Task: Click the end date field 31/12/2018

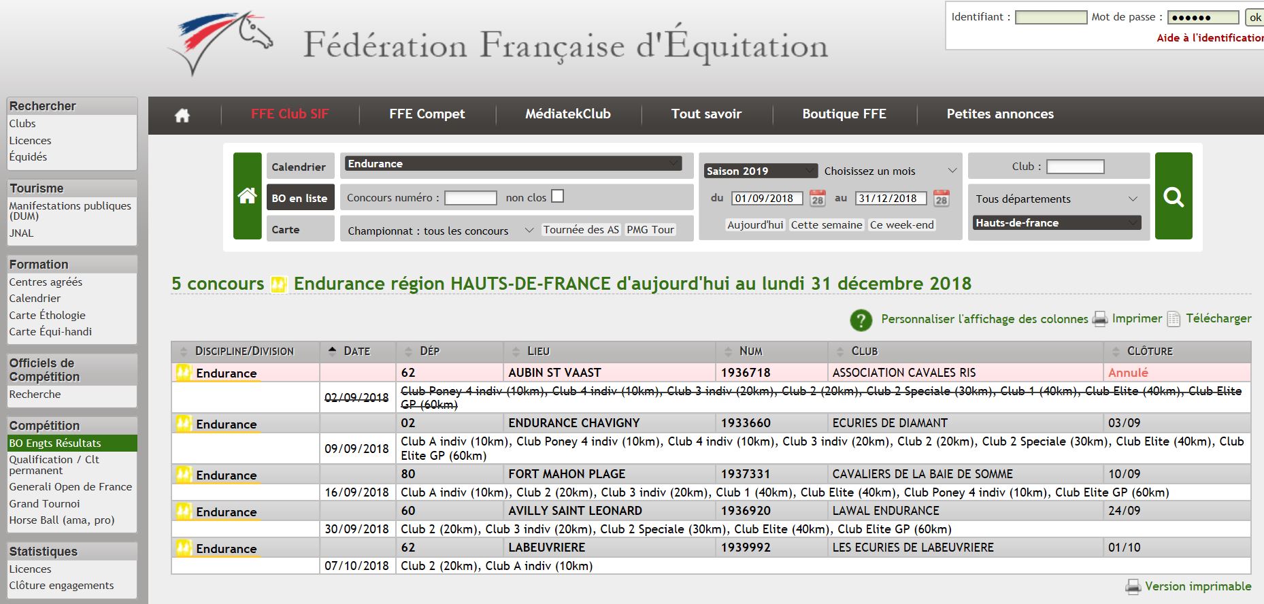Action: coord(891,198)
